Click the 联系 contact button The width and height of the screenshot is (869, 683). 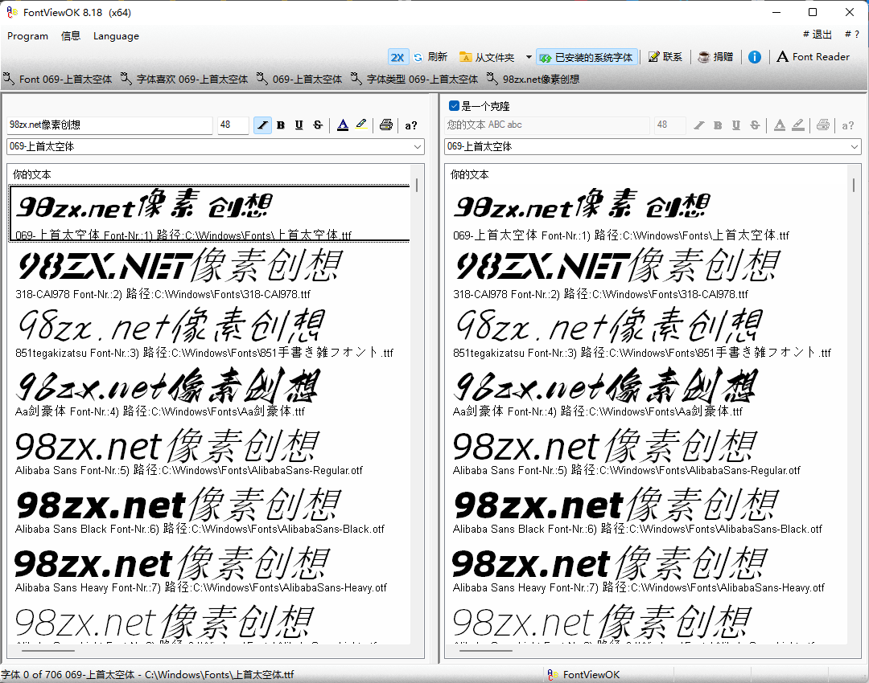pos(665,57)
